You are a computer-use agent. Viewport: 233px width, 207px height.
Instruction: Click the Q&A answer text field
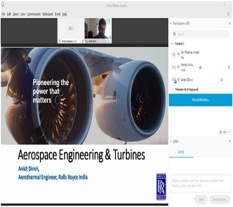[x=200, y=183]
